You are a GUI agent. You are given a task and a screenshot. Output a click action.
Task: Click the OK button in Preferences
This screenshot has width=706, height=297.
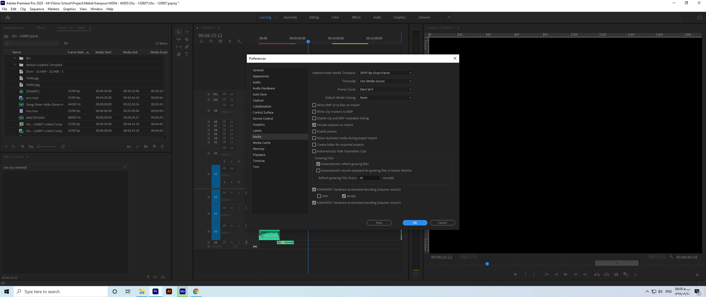click(x=415, y=223)
